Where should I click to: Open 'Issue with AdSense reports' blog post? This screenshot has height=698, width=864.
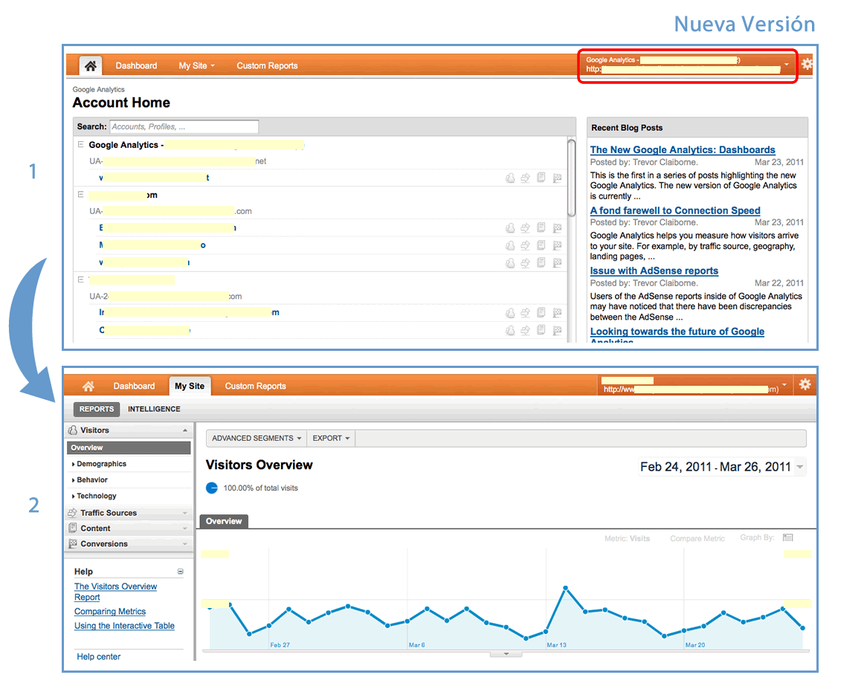click(x=654, y=271)
